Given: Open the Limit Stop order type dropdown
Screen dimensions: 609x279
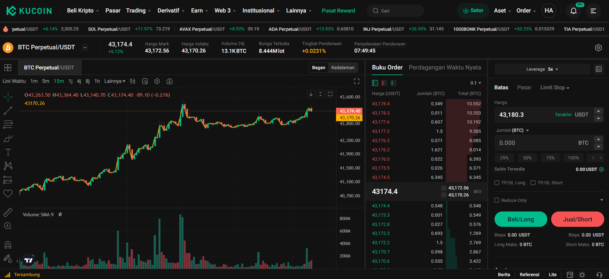Looking at the screenshot, I should click(555, 87).
